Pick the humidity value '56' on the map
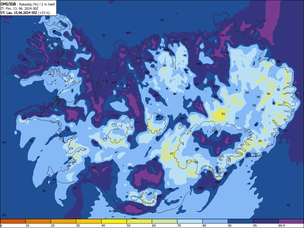 point(268,94)
